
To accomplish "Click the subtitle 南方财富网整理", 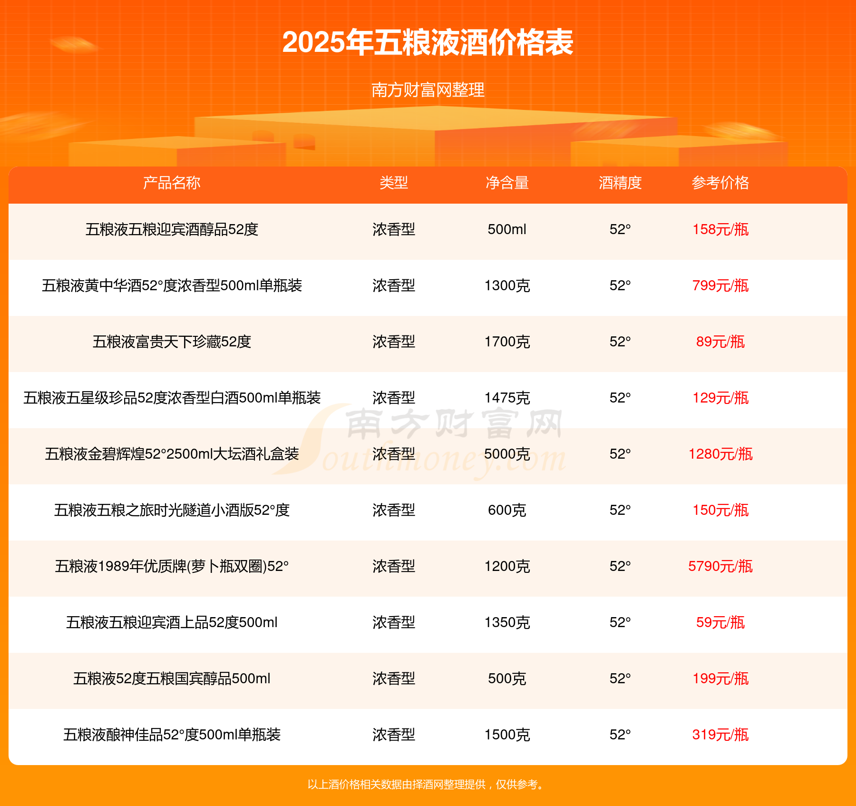I will [x=428, y=90].
